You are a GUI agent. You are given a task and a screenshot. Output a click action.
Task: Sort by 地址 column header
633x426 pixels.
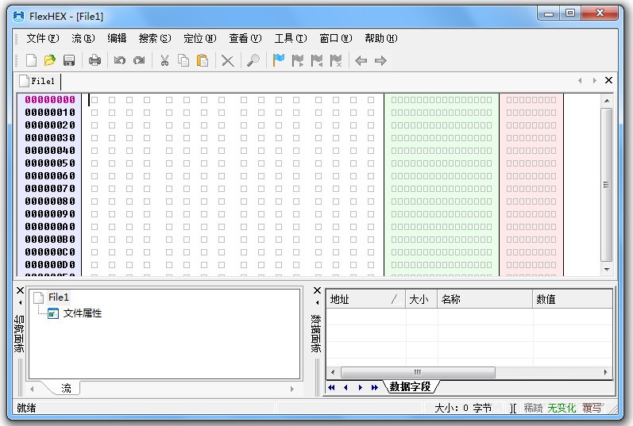[365, 299]
